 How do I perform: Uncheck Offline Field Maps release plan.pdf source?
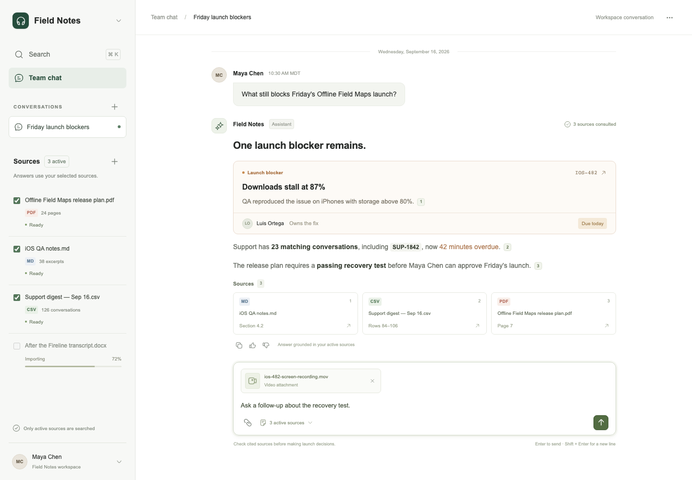pos(17,201)
